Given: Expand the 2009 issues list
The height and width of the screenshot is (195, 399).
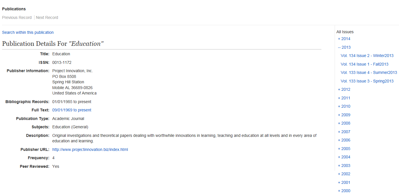Looking at the screenshot, I should [344, 115].
